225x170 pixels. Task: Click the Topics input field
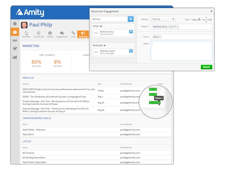pos(181,37)
